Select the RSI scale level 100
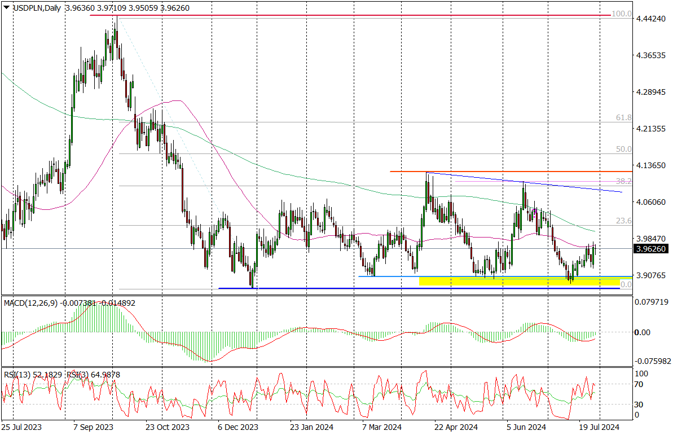 [x=641, y=374]
